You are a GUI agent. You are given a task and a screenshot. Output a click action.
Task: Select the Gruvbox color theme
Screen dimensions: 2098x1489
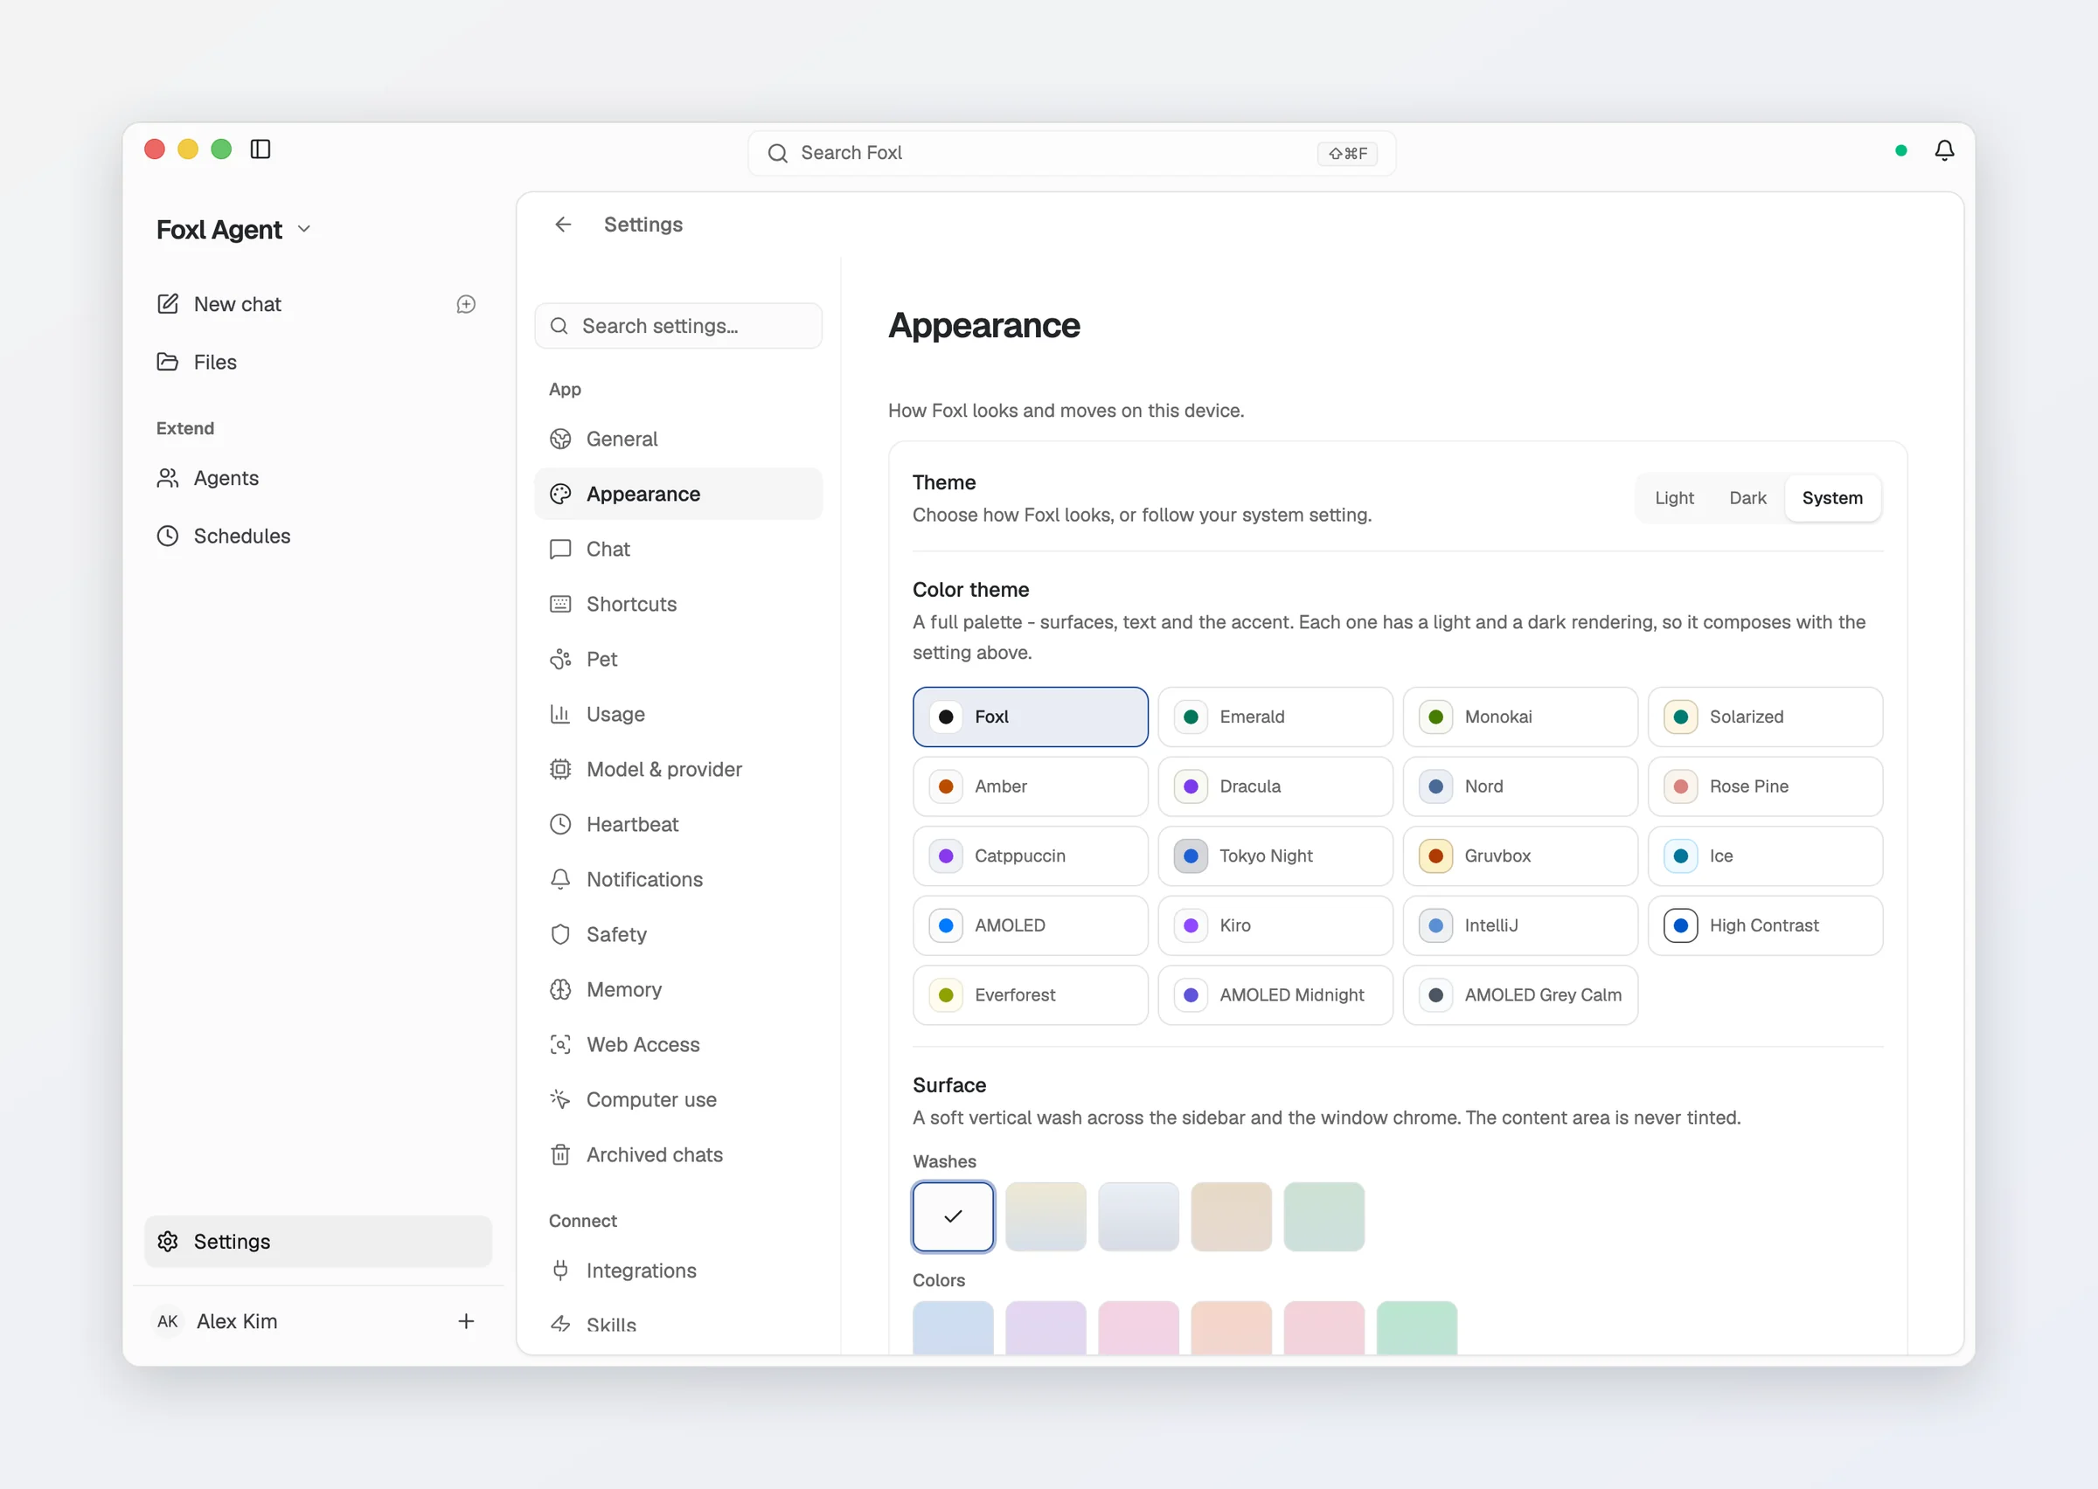[1520, 856]
